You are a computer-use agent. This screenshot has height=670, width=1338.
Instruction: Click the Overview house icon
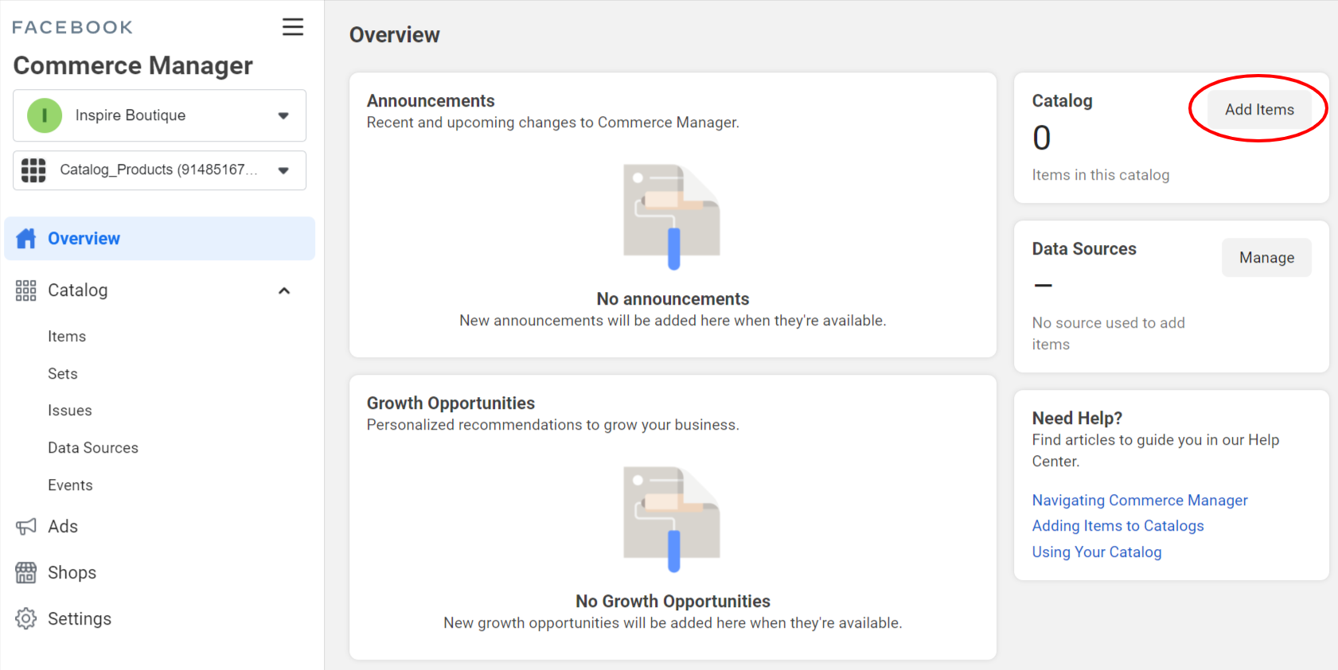(x=26, y=239)
